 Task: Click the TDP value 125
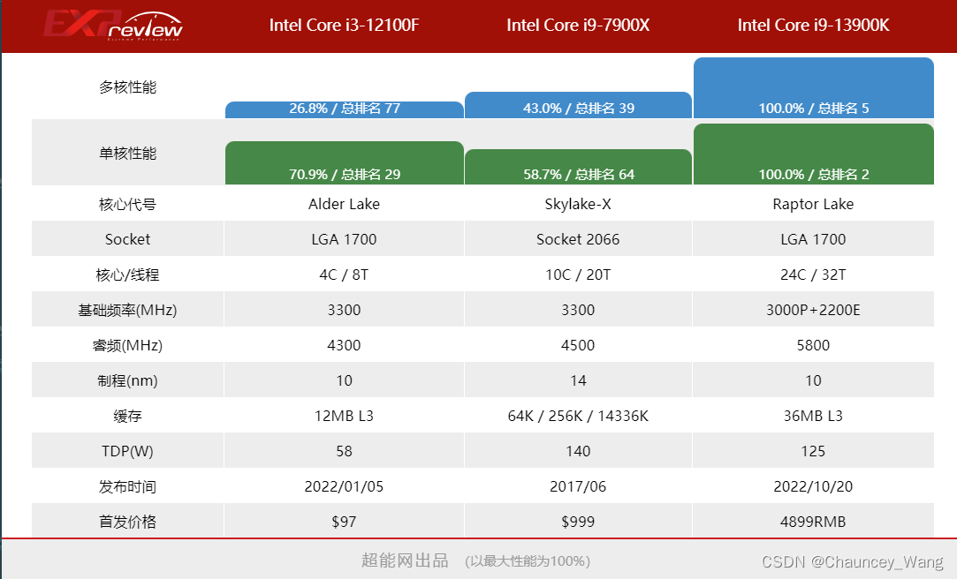tap(813, 452)
